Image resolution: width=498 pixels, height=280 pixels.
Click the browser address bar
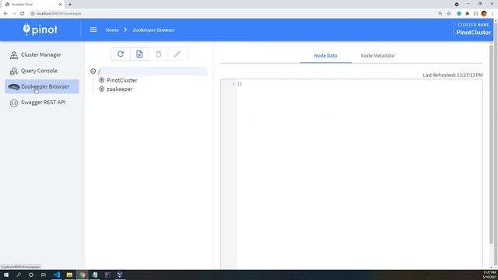235,13
